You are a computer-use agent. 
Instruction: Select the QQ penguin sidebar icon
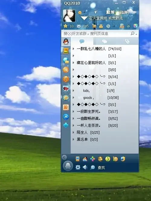coord(66,42)
